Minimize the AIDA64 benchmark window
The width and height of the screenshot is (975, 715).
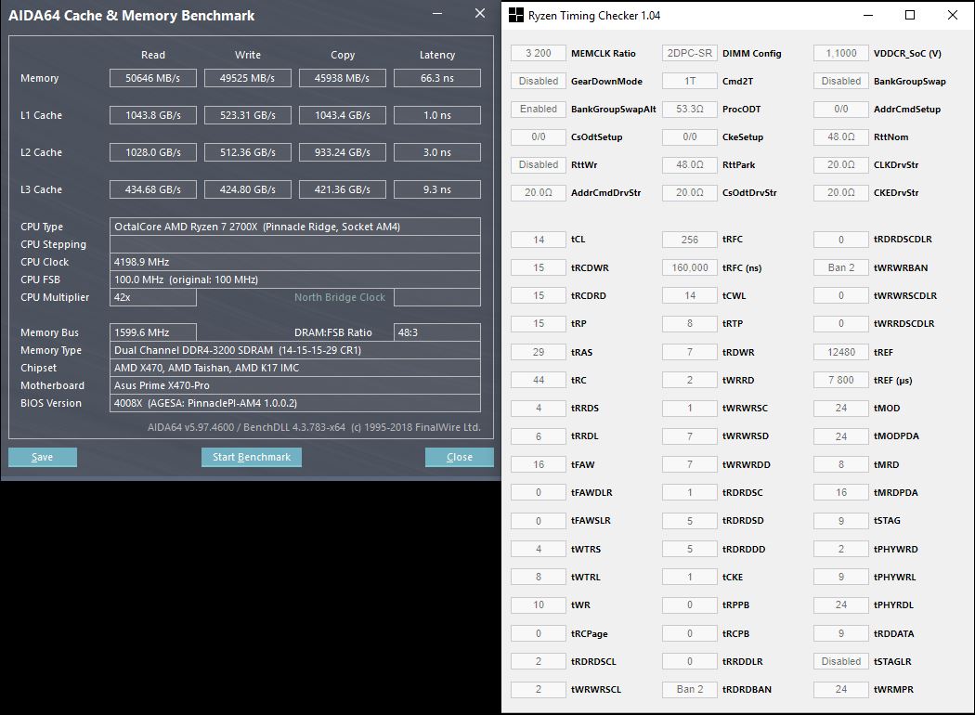click(x=437, y=14)
